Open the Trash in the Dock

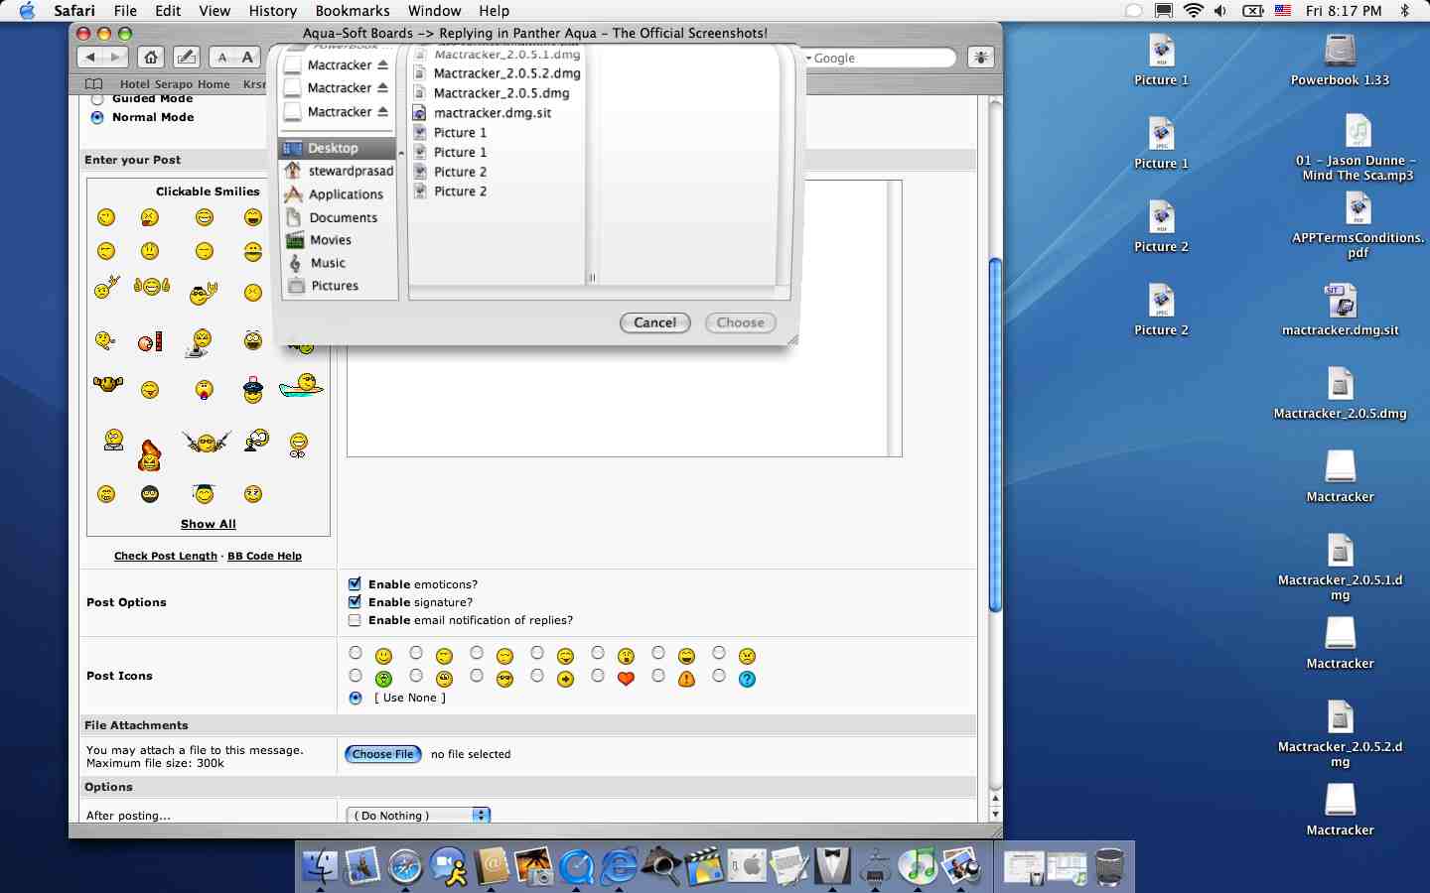pyautogui.click(x=1109, y=867)
